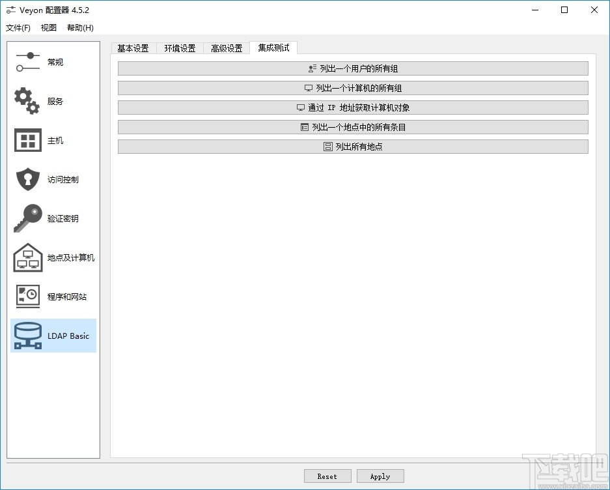Click the Veyon logo icon in title bar
Screen dimensions: 610x490
(x=10, y=10)
